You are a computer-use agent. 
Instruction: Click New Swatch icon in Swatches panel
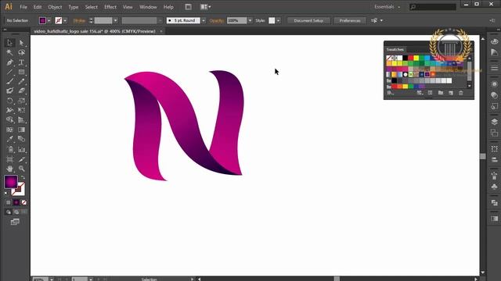point(451,93)
